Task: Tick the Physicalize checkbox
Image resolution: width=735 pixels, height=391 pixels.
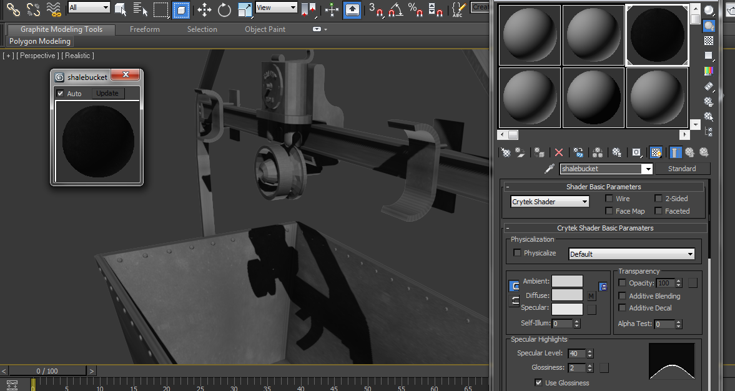Action: (517, 253)
